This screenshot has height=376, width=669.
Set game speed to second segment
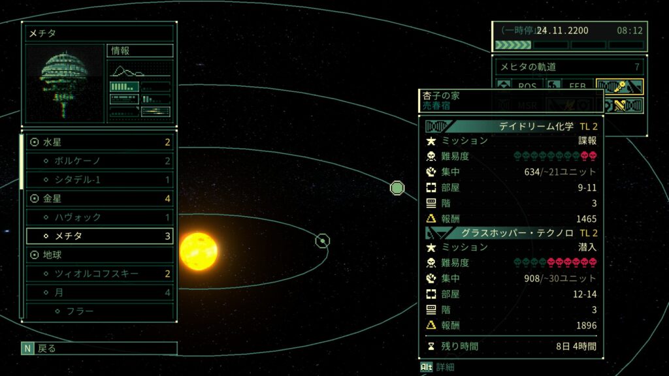click(551, 45)
